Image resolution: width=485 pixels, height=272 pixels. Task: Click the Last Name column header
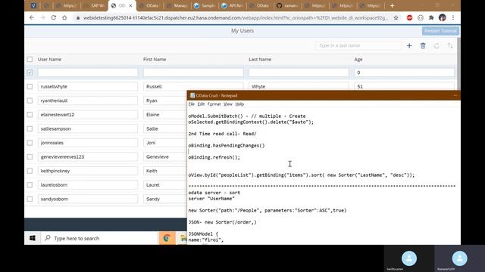point(260,59)
